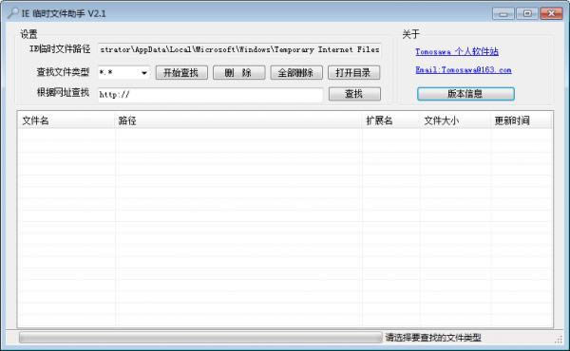Sort list by 路径 column header

tap(238, 120)
